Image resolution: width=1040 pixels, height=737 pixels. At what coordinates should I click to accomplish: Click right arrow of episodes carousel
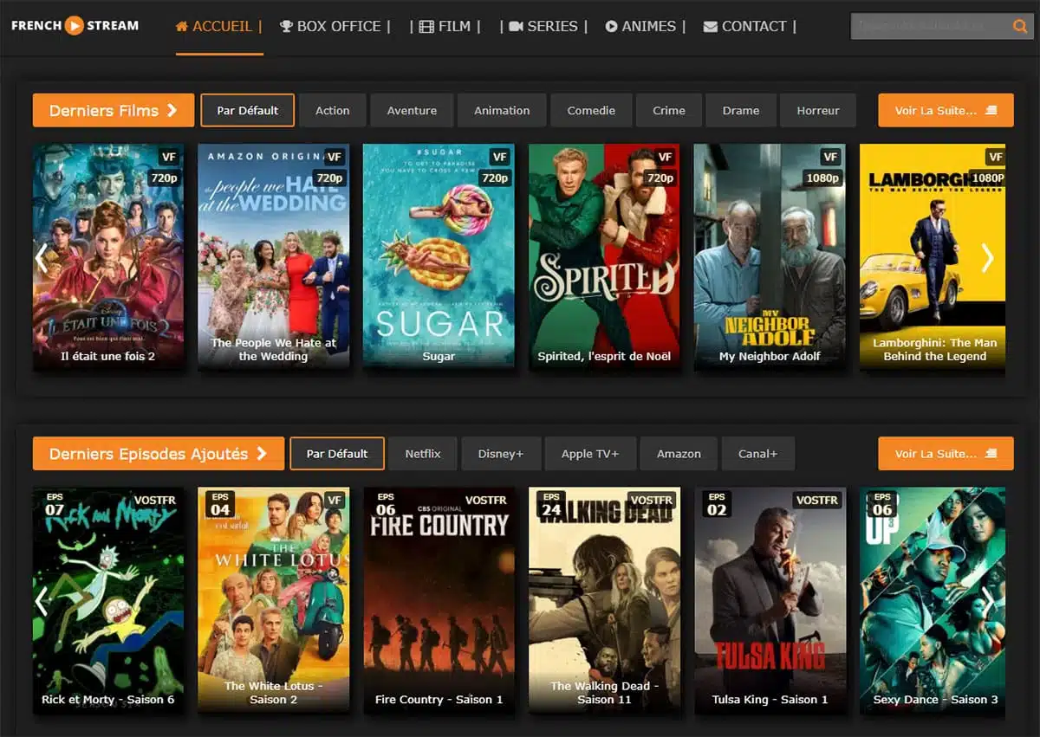987,600
